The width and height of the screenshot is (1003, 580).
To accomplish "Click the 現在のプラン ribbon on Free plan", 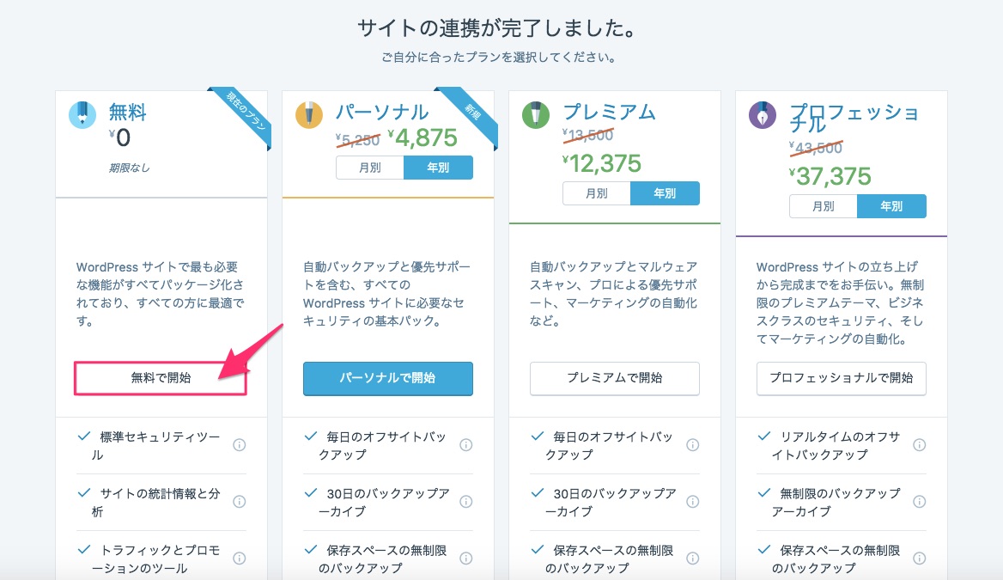I will [x=246, y=112].
